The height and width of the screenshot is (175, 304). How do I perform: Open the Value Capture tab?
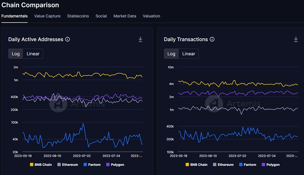(47, 16)
